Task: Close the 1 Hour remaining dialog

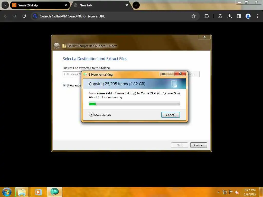Action: click(x=180, y=73)
